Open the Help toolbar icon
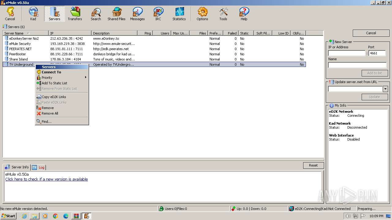The width and height of the screenshot is (392, 220). pyautogui.click(x=244, y=14)
